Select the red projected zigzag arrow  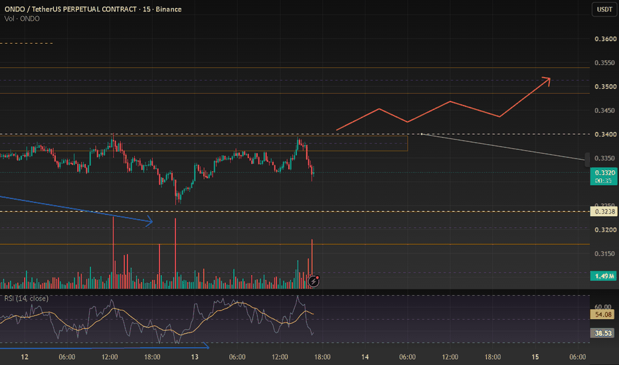click(x=443, y=104)
